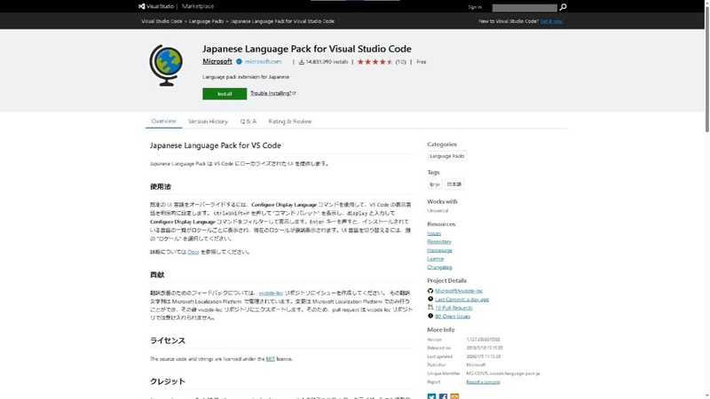Click the Language Packs category chip
This screenshot has height=399, width=710.
(x=447, y=156)
